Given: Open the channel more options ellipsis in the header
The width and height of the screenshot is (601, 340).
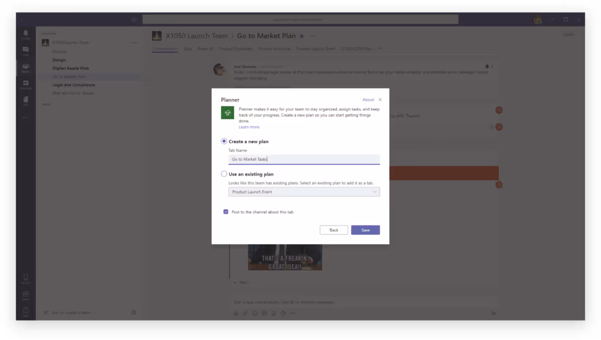Looking at the screenshot, I should (313, 36).
